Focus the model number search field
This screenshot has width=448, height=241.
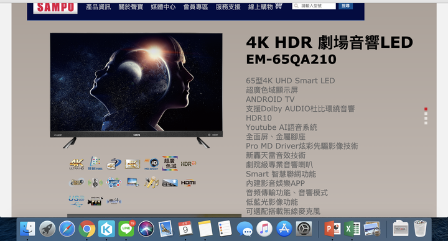tap(314, 6)
